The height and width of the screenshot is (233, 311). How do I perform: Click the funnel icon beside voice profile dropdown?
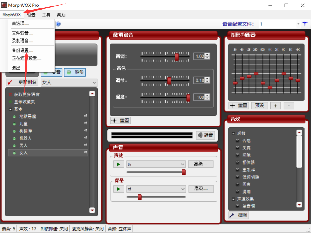[305, 24]
